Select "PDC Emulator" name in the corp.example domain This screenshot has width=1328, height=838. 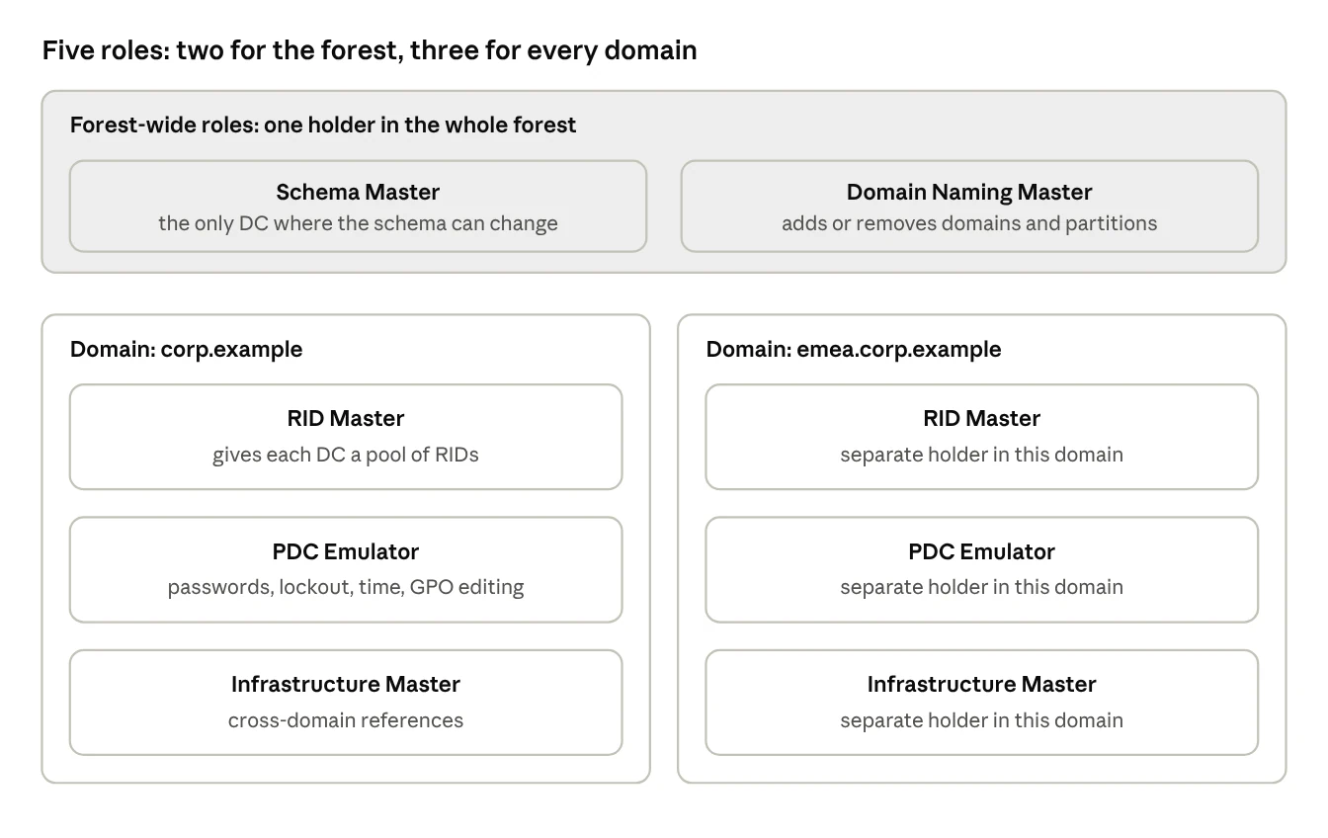tap(346, 551)
